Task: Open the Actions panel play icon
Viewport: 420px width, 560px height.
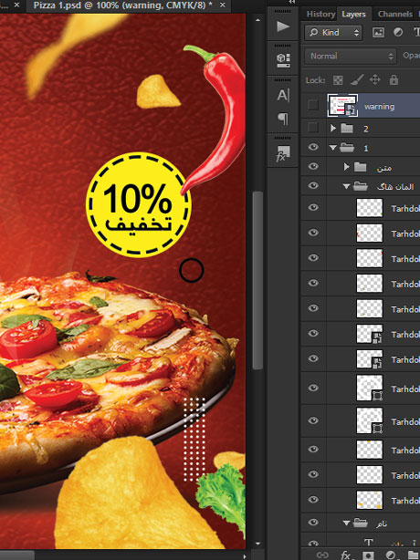Action: tap(283, 26)
